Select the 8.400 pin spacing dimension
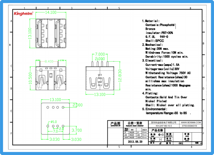The width and height of the screenshot is (214, 155). [x=49, y=61]
